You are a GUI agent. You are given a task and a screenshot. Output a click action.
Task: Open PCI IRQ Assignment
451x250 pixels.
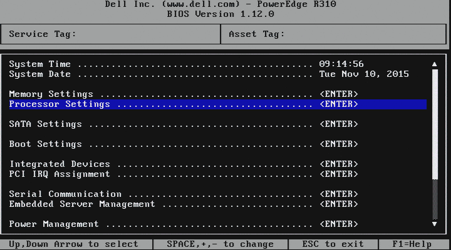pyautogui.click(x=218, y=174)
